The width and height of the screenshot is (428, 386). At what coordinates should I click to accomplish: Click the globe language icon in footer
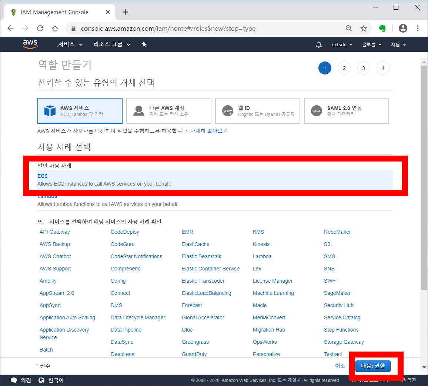coord(41,380)
